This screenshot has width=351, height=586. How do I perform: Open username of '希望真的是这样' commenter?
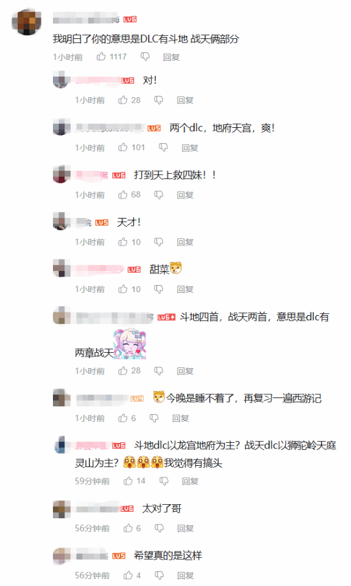92,556
